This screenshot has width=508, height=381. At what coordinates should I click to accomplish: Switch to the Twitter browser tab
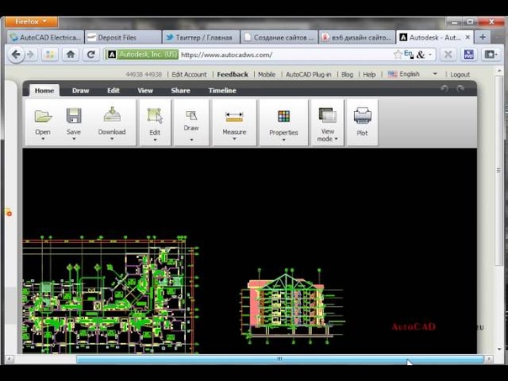(x=201, y=37)
